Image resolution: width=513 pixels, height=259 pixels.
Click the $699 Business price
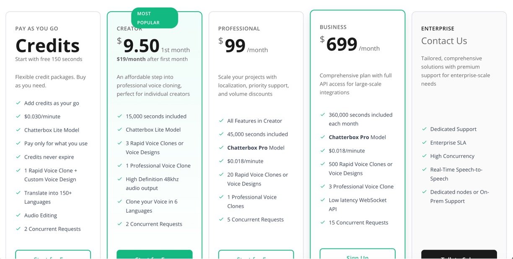coord(342,44)
